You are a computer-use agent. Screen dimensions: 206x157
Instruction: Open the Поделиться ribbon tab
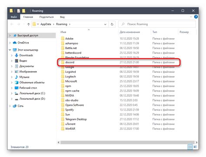tap(47, 17)
